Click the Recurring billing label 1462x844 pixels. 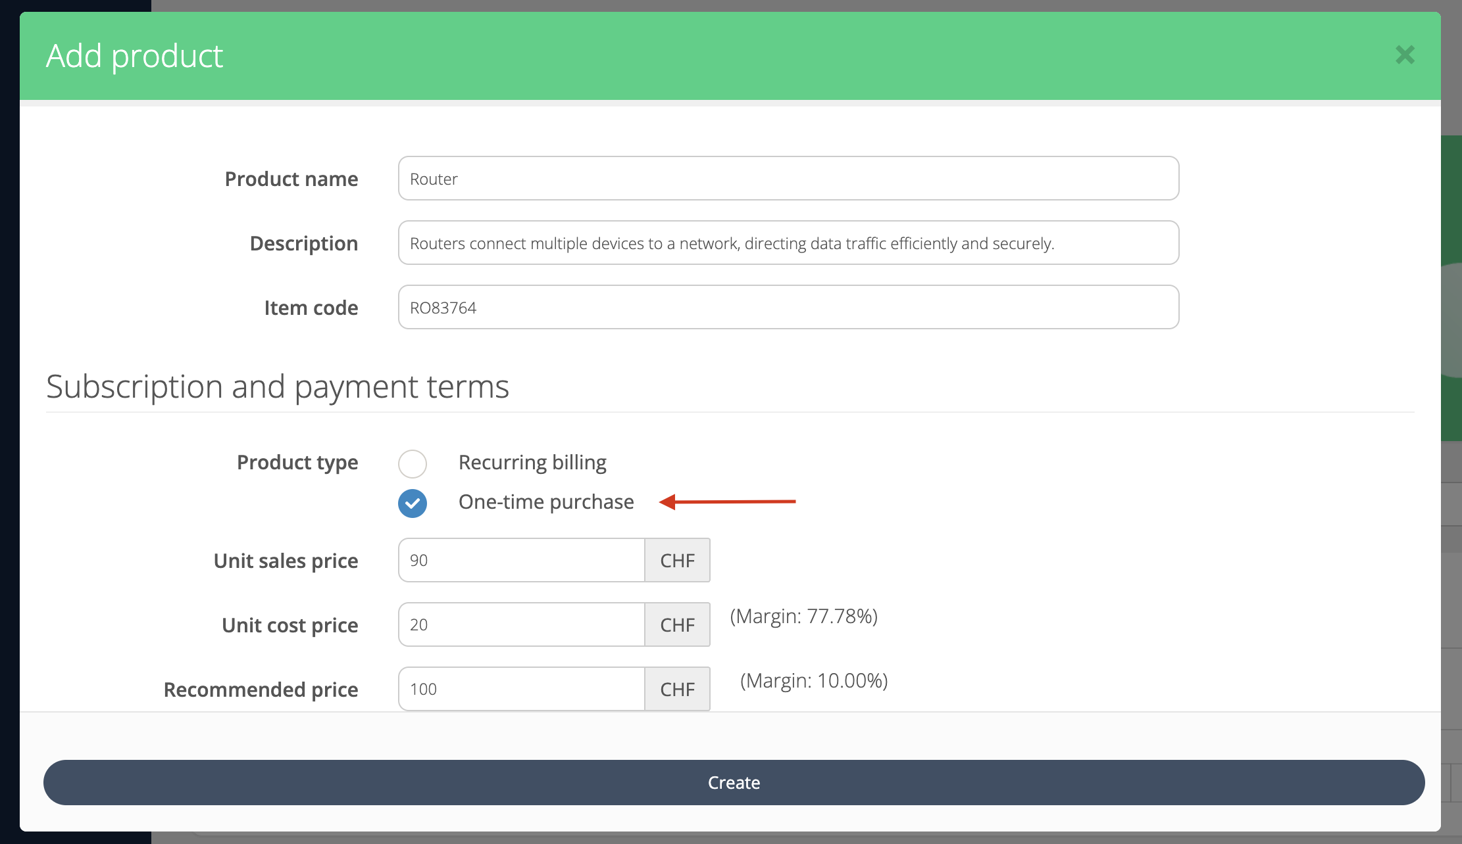click(x=532, y=463)
